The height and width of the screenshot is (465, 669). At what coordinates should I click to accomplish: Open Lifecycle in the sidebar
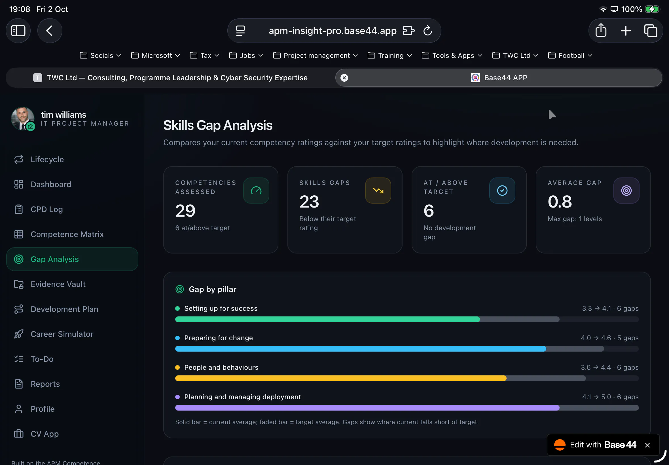click(72, 159)
